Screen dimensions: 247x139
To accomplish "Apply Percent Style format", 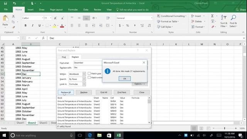I will [x=127, y=25].
